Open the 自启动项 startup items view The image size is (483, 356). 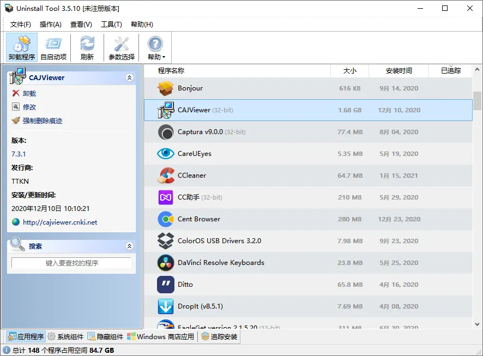tap(53, 47)
